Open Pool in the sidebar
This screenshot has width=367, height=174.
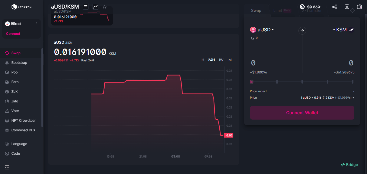[21, 72]
